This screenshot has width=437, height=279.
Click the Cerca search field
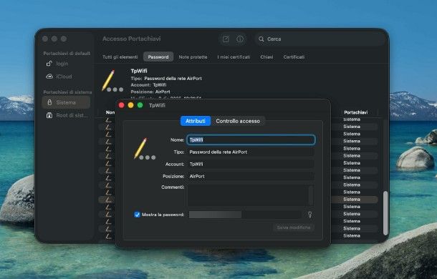pos(320,39)
